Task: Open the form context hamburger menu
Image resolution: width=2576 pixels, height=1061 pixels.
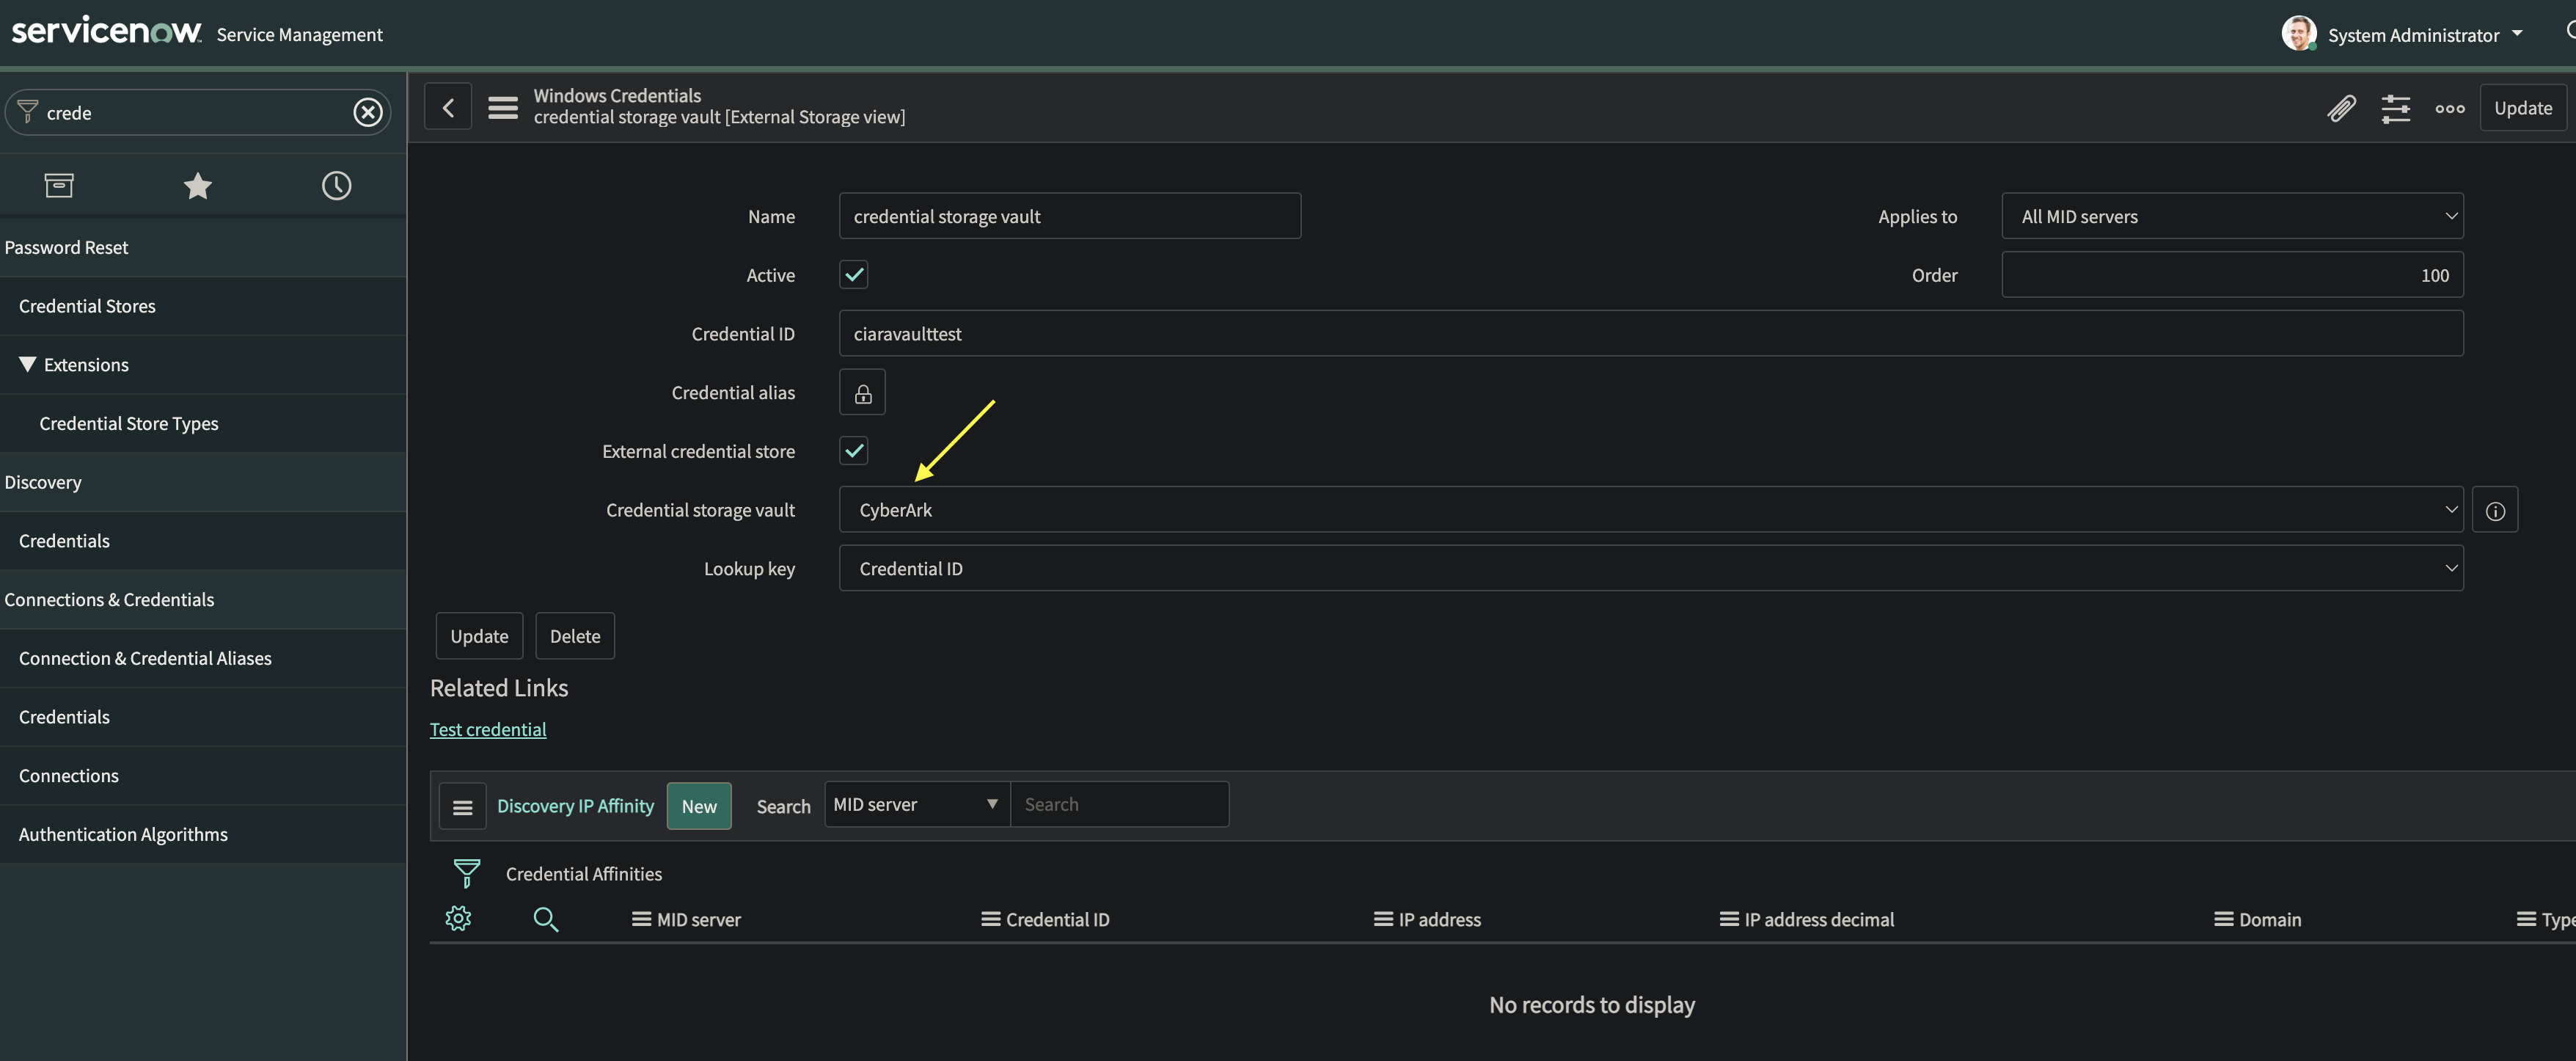Action: [502, 107]
